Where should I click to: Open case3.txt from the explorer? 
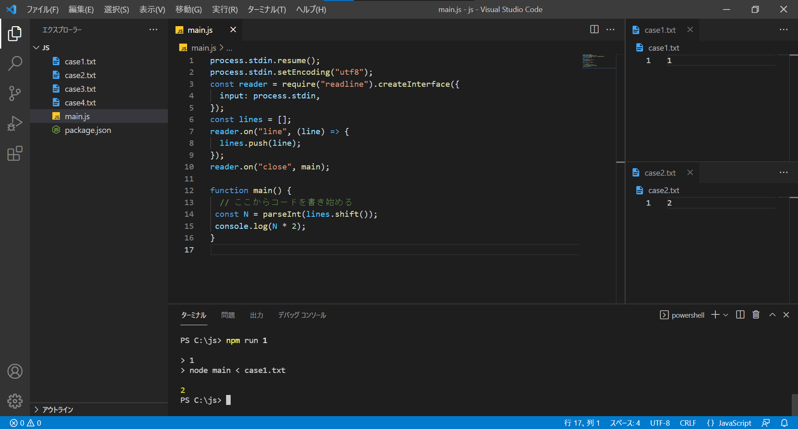click(80, 89)
